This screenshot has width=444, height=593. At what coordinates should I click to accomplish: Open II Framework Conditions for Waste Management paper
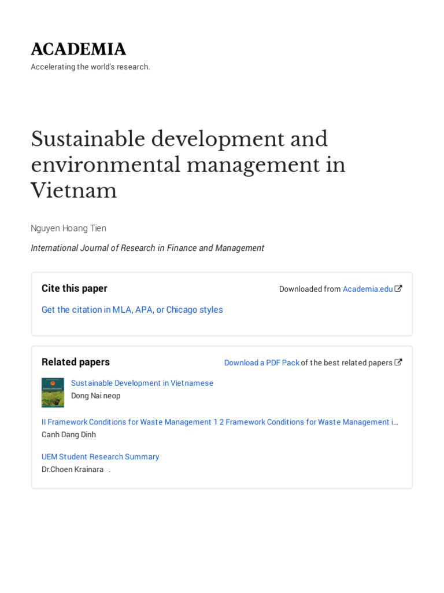pyautogui.click(x=220, y=422)
